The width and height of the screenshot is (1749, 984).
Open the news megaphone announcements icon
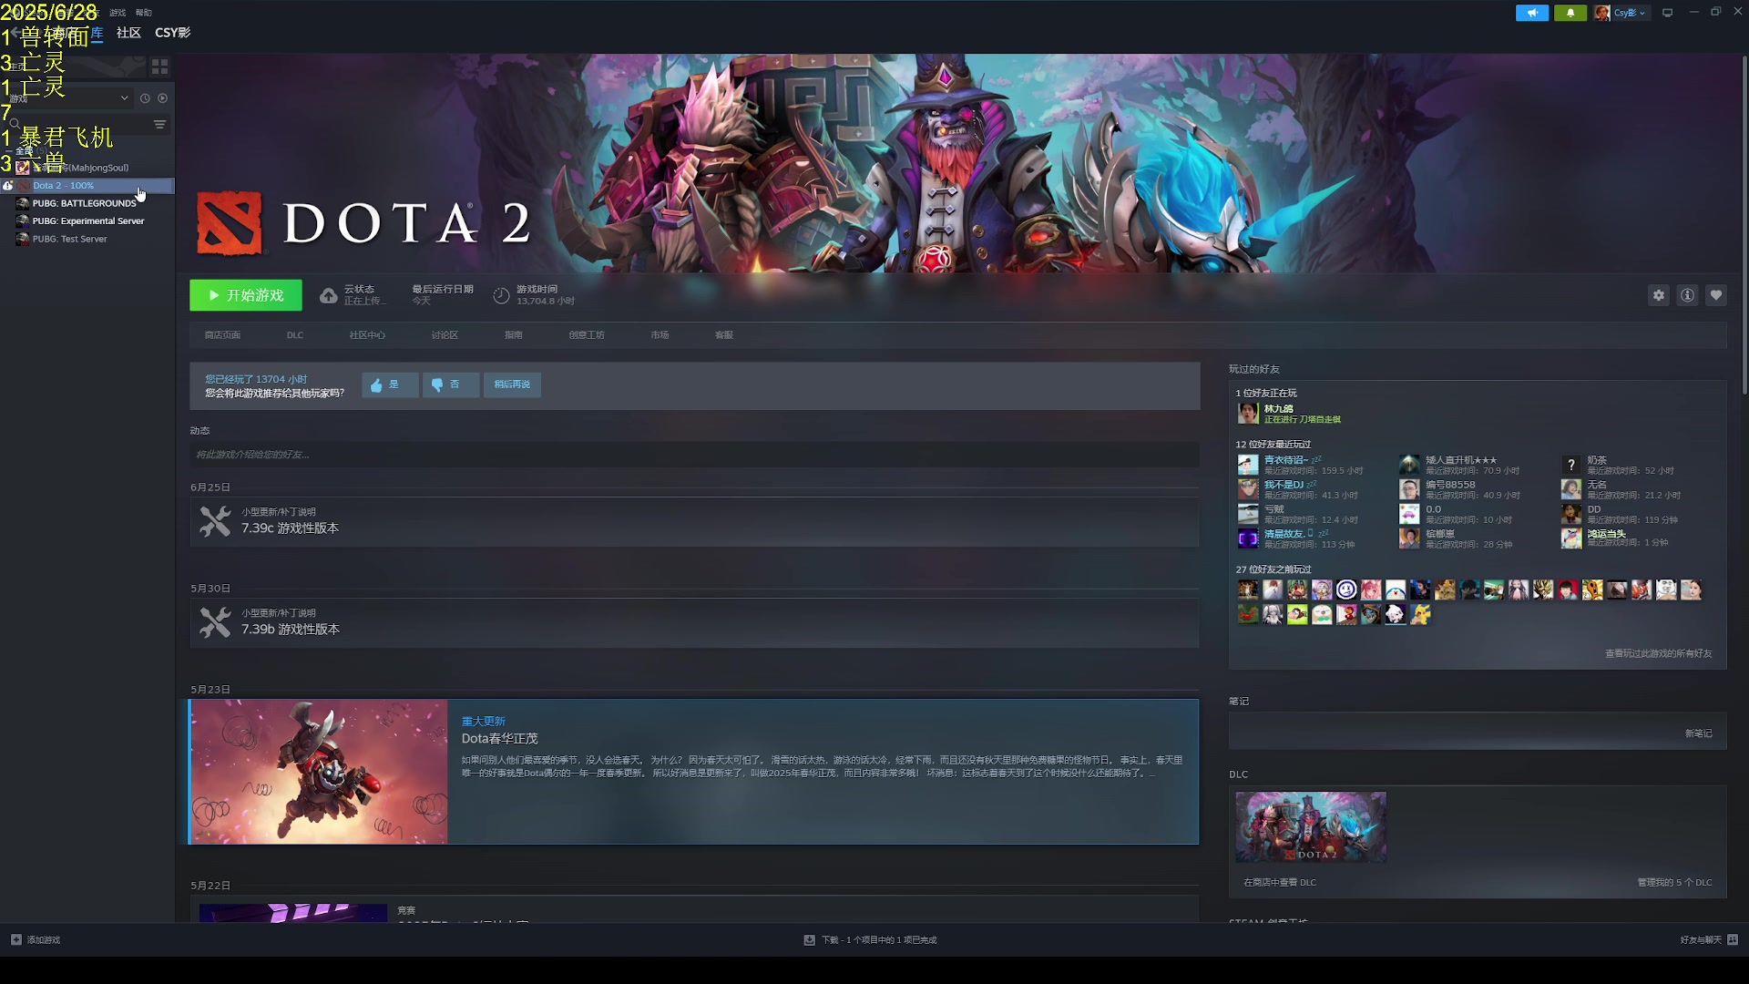click(x=1532, y=13)
